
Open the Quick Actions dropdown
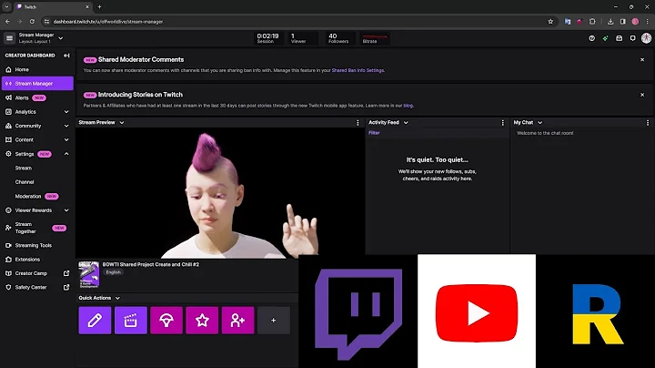click(x=117, y=298)
